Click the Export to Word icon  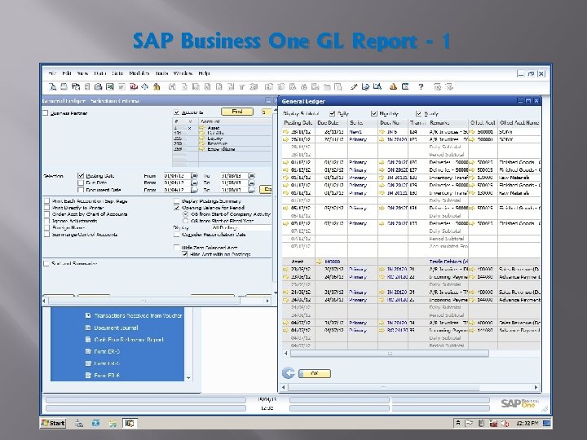click(121, 87)
